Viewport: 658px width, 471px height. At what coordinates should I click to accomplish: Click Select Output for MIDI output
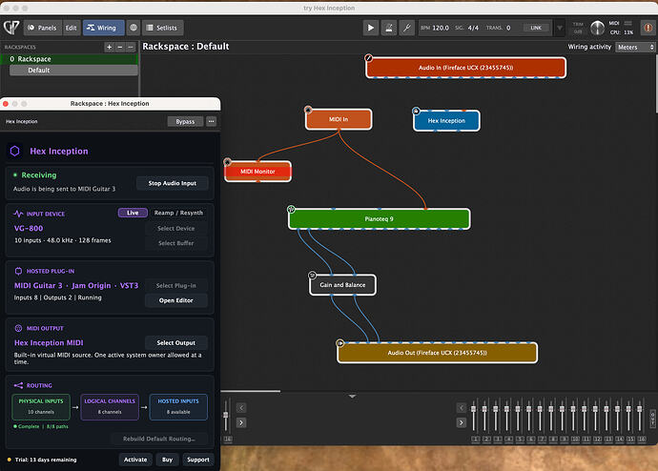point(175,342)
